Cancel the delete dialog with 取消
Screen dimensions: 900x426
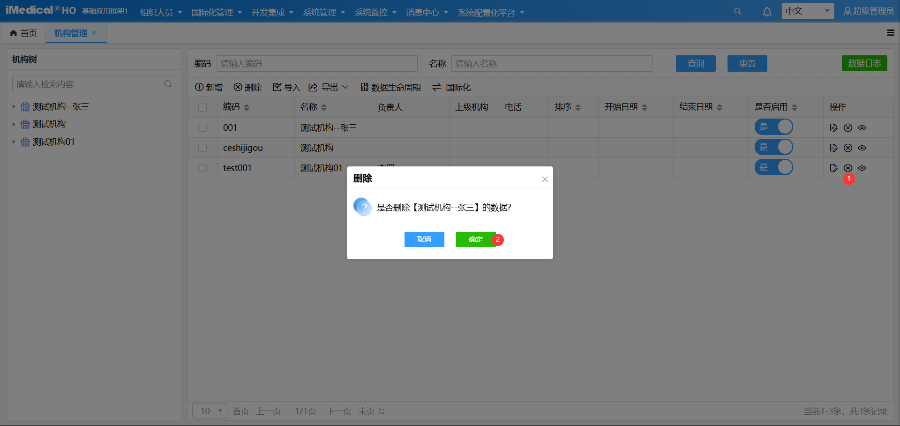coord(424,239)
